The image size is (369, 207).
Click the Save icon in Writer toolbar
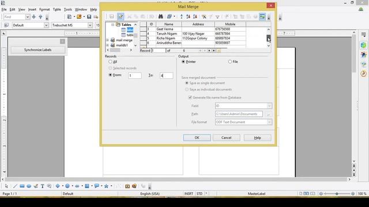[x=89, y=17]
